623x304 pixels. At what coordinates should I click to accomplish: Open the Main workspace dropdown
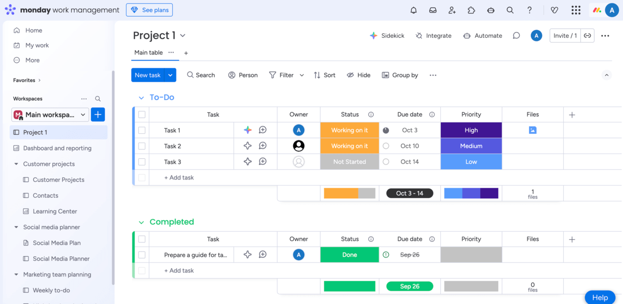coord(82,114)
